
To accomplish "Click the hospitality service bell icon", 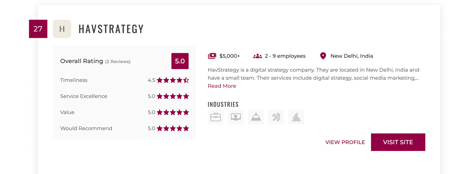I will [256, 117].
